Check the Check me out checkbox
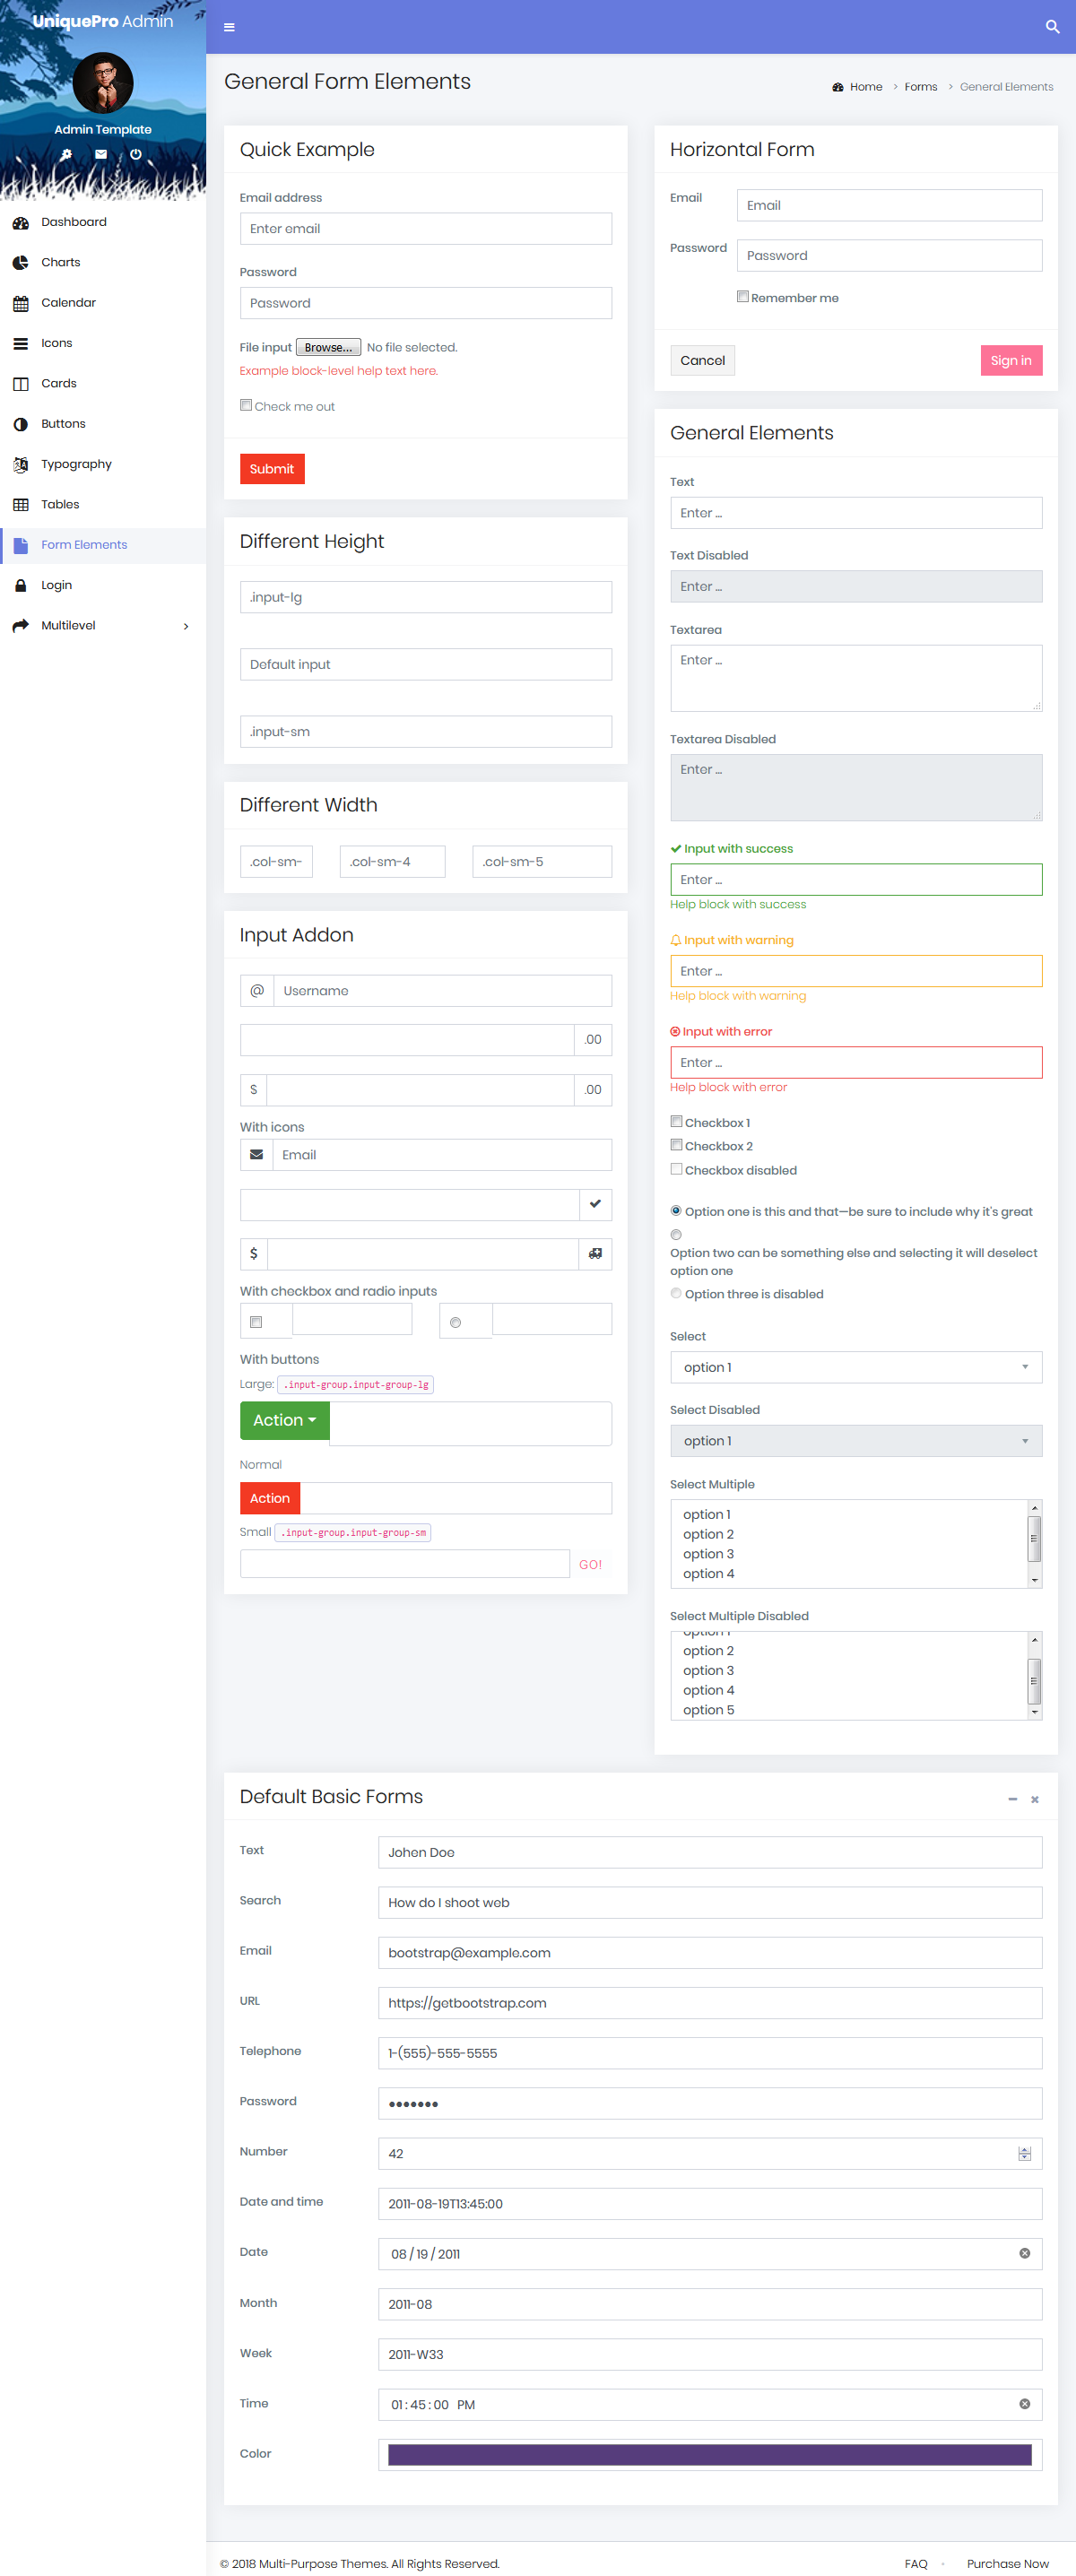The width and height of the screenshot is (1076, 2576). (246, 404)
